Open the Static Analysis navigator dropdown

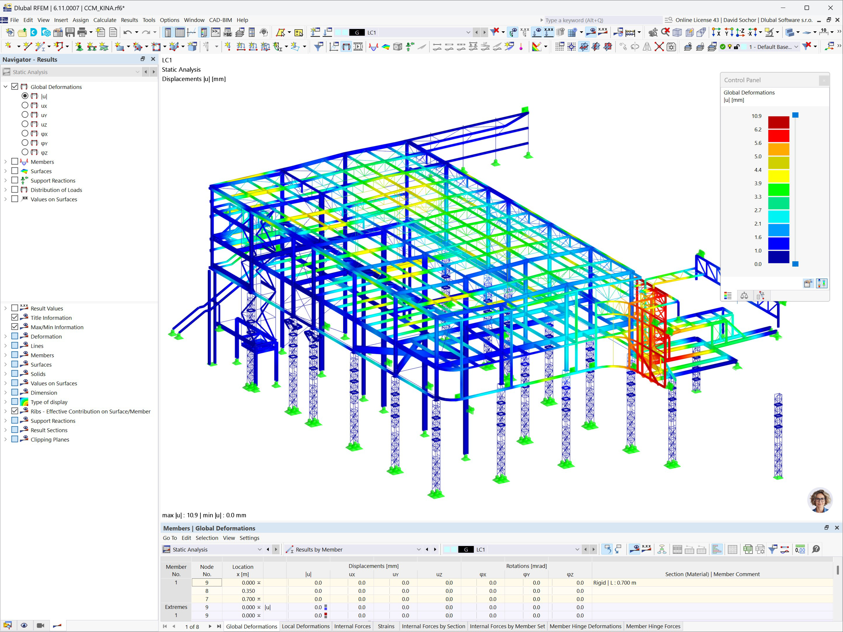pos(137,72)
